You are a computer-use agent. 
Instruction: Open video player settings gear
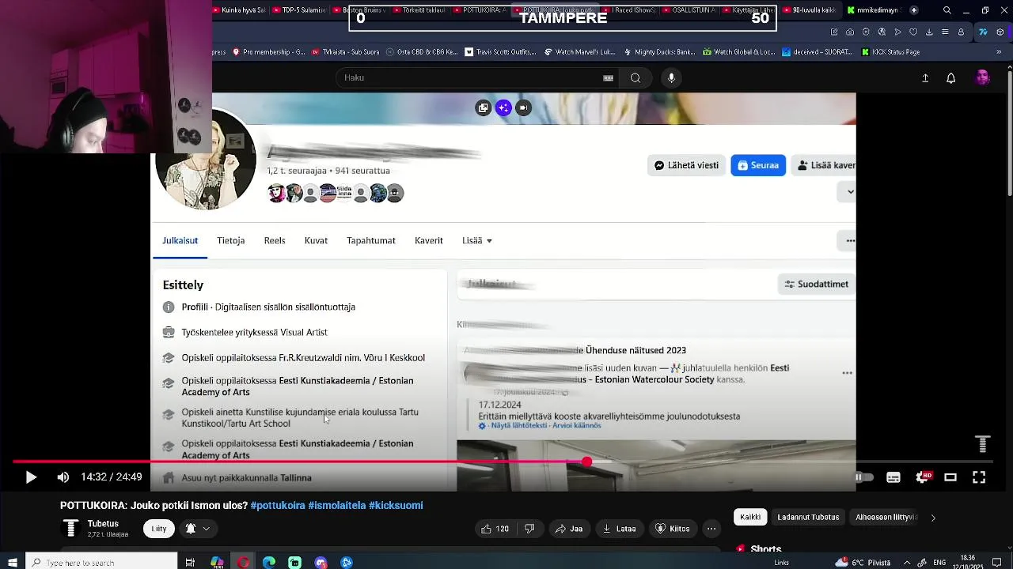[x=923, y=477]
